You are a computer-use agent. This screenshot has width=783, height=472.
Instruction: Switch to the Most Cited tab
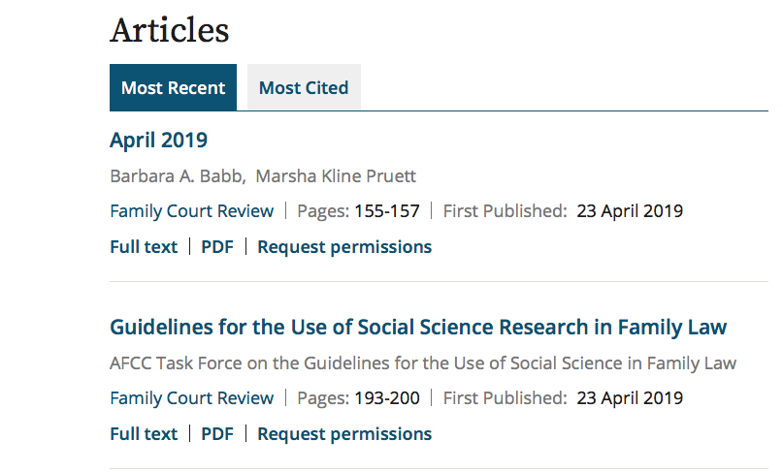304,88
